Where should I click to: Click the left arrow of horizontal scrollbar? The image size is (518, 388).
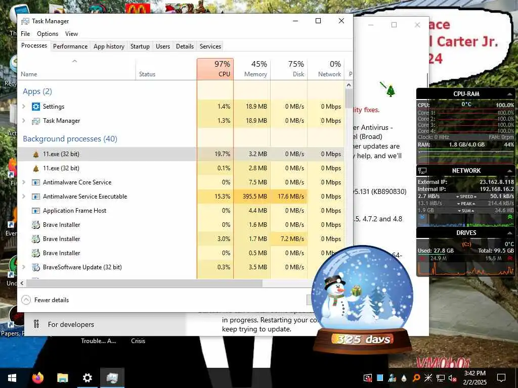click(22, 283)
